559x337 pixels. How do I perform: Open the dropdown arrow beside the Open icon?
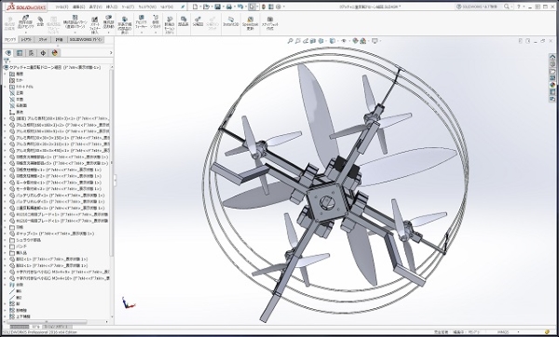click(211, 7)
